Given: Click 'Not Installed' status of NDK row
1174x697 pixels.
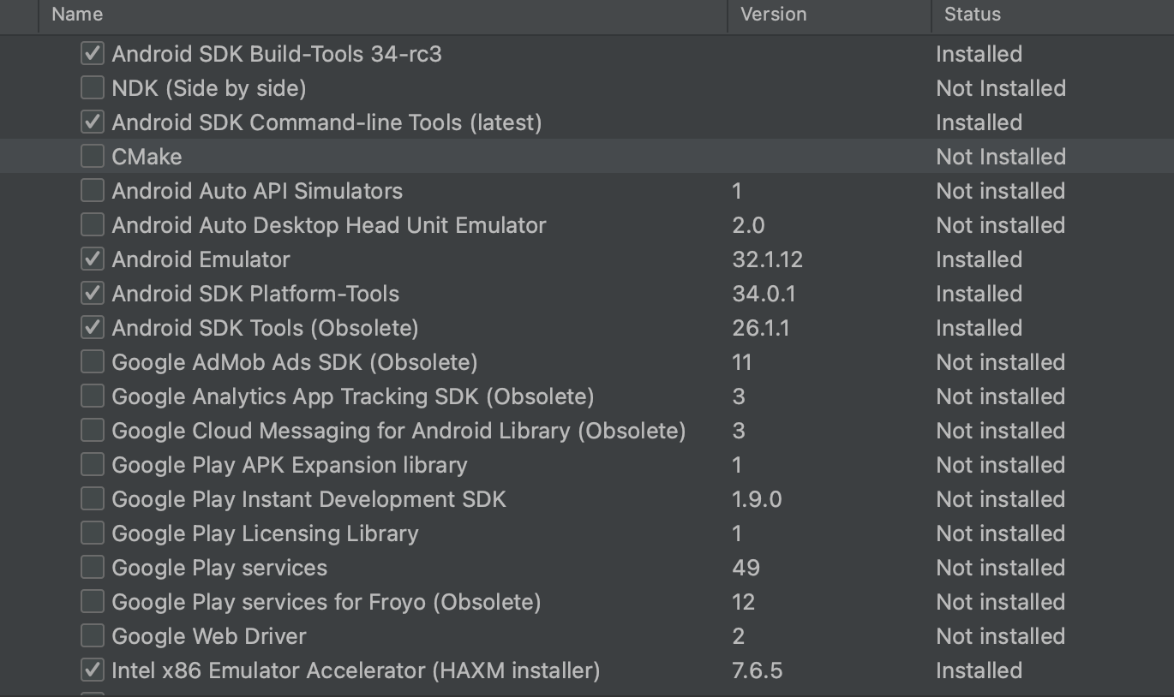Looking at the screenshot, I should [x=1001, y=88].
